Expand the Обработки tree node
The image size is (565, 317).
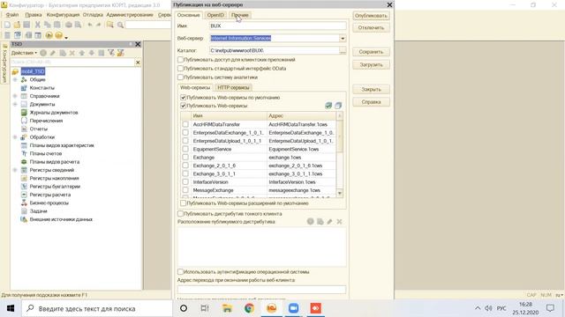(15, 137)
